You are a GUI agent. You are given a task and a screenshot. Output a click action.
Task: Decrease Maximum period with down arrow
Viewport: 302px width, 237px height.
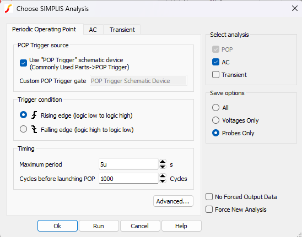[163, 167]
